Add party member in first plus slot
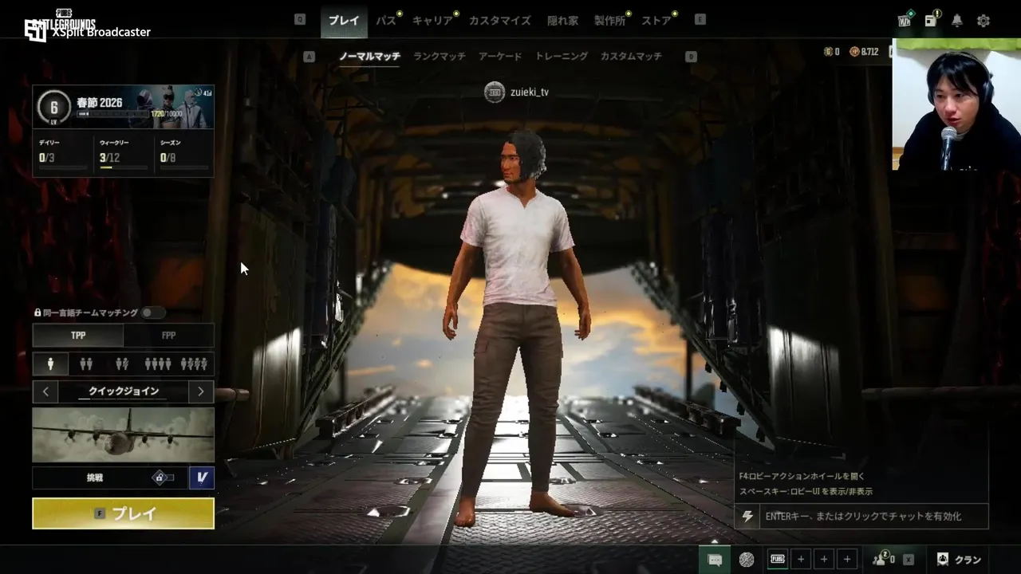Screen dimensions: 1021x574 (801, 560)
